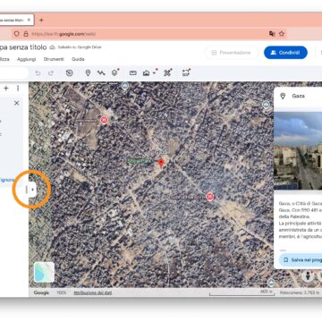
Task: Select the ruler measure tool
Action: pyautogui.click(x=133, y=72)
